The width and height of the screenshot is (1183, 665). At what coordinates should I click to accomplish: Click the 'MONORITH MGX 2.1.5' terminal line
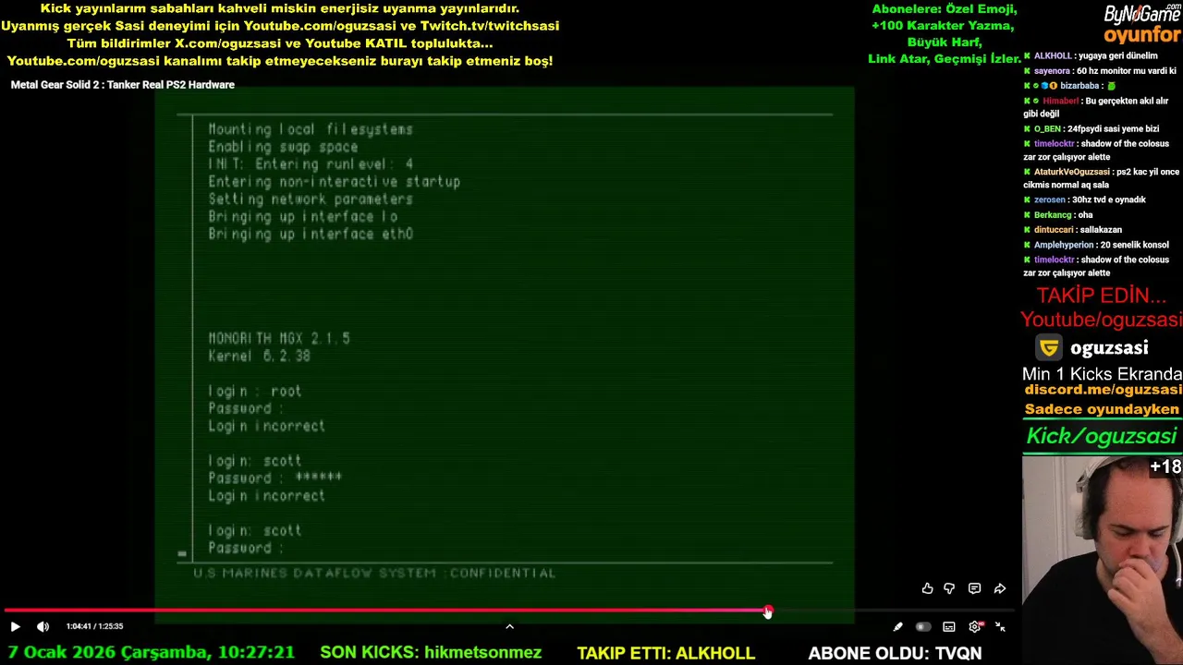[x=279, y=339]
